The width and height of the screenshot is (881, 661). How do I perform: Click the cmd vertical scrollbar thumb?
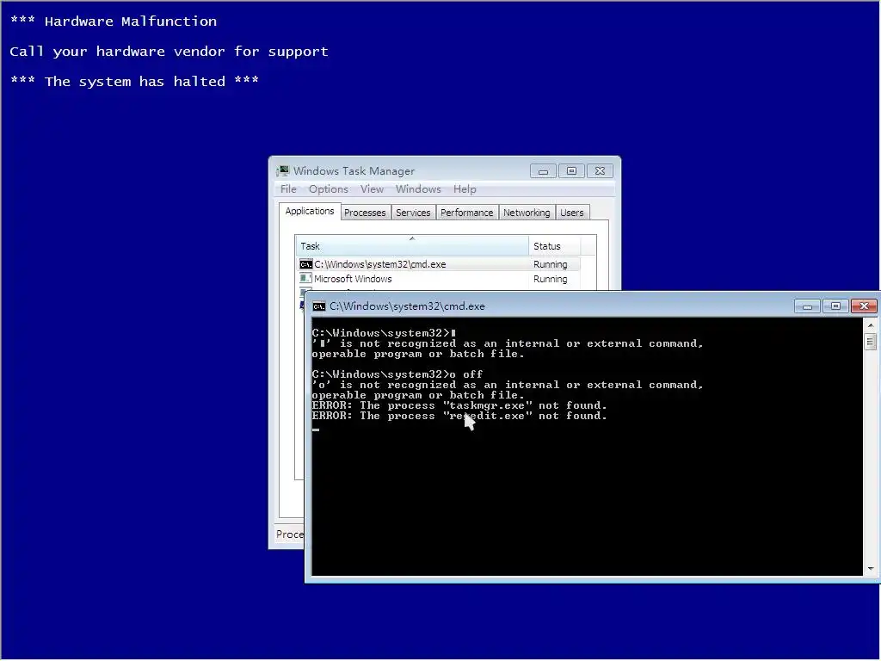(871, 341)
